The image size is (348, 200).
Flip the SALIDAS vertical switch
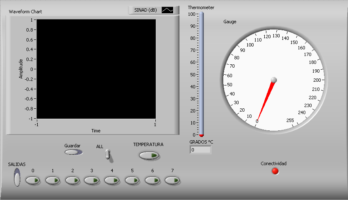point(17,177)
